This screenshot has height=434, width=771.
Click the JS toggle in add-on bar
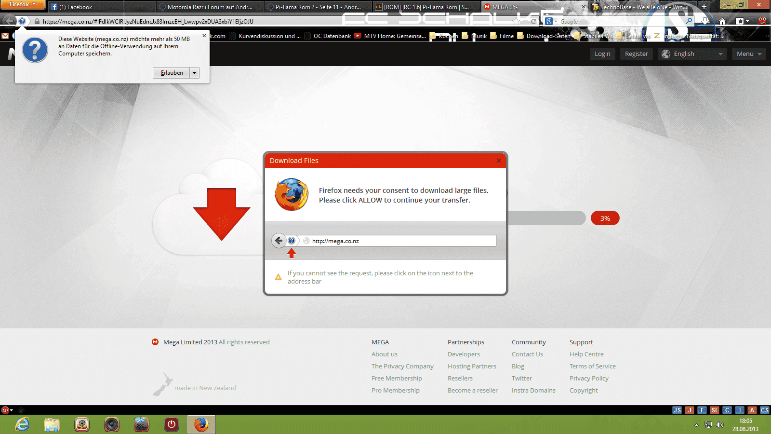pos(677,410)
